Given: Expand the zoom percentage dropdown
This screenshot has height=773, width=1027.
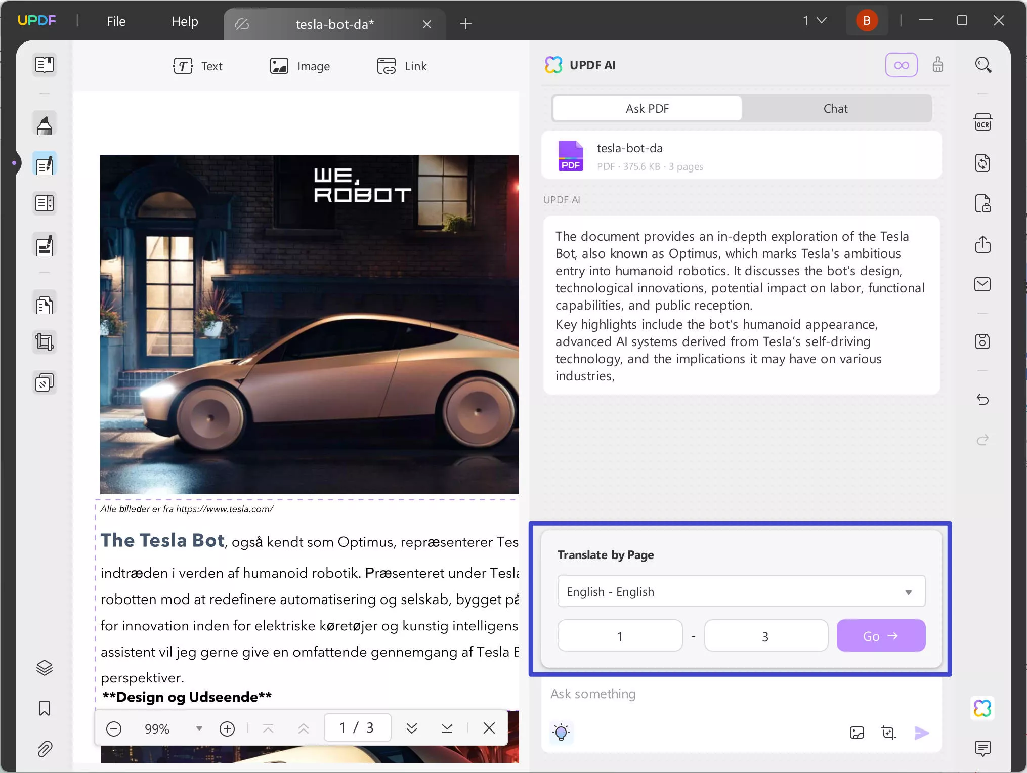Looking at the screenshot, I should point(199,728).
